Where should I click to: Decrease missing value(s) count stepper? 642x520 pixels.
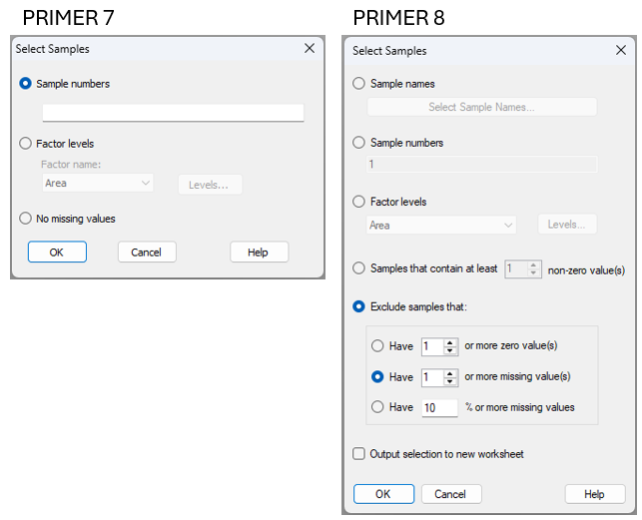point(450,381)
